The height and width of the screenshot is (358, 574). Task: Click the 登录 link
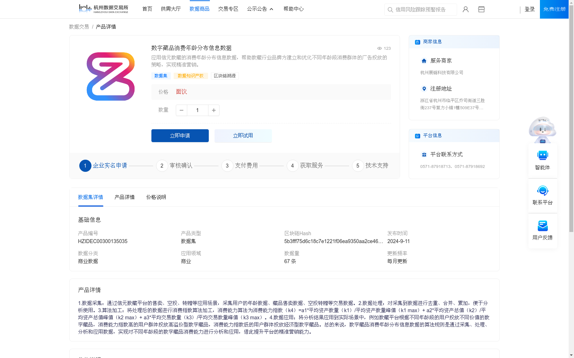tap(530, 9)
